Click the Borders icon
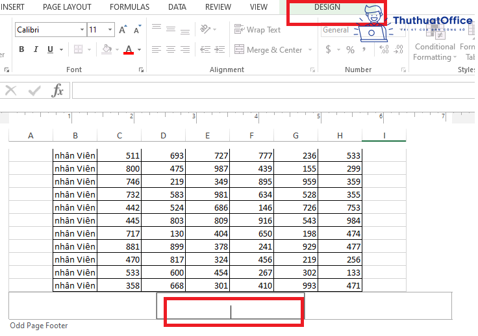The height and width of the screenshot is (336, 478). click(79, 49)
